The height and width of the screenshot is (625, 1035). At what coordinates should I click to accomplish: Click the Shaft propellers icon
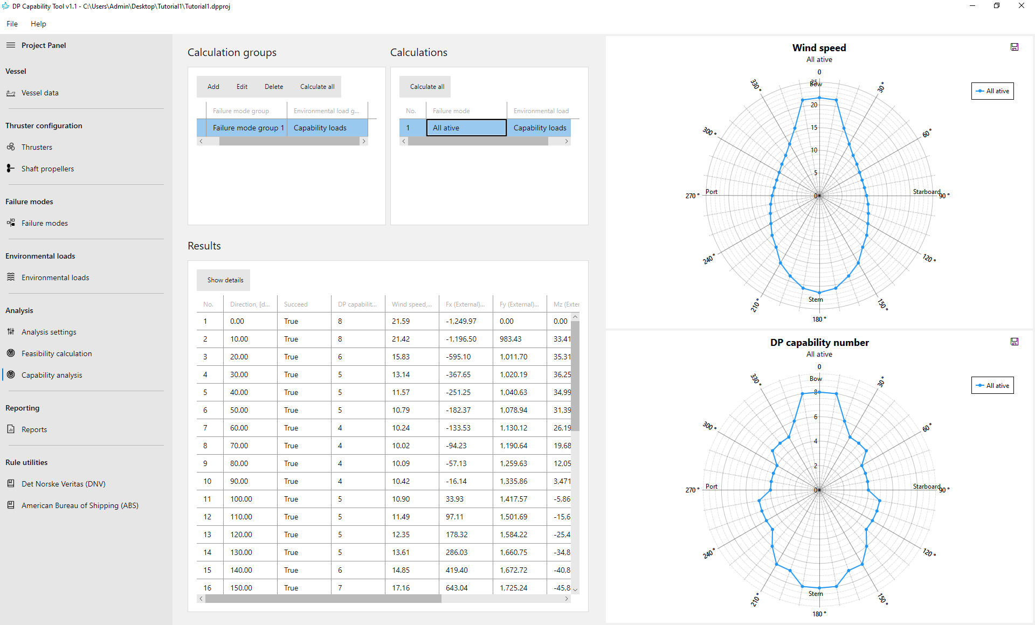pos(11,169)
